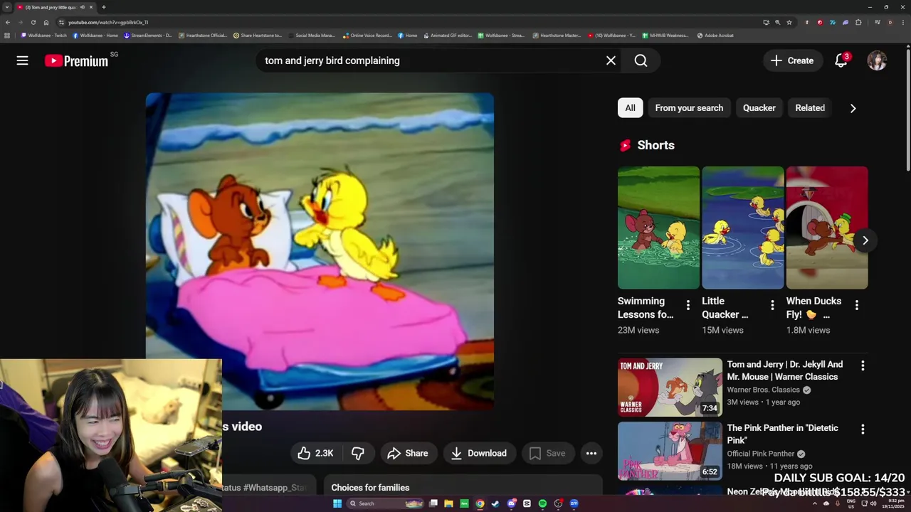Screen dimensions: 911x512
Task: Clear the search text with X
Action: (x=611, y=60)
